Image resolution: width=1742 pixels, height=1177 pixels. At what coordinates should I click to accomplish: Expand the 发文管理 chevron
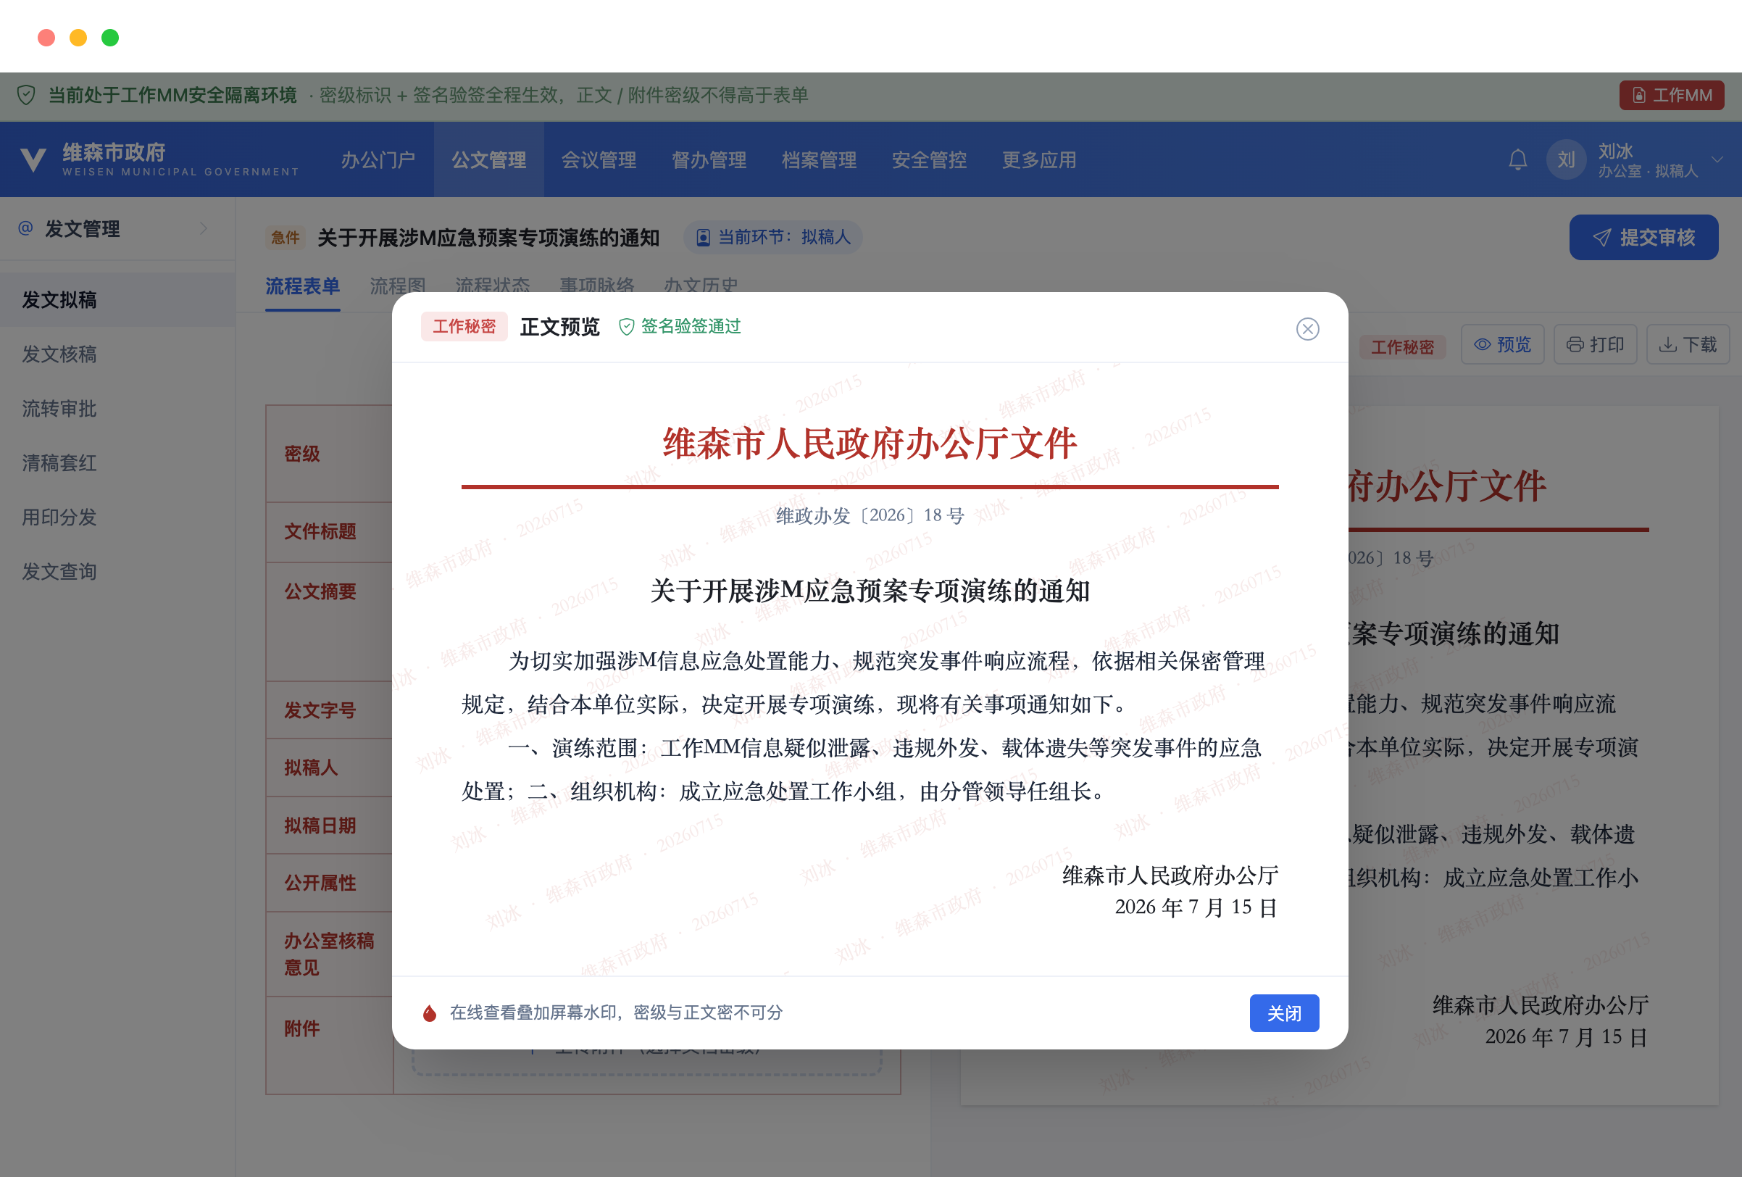click(203, 228)
